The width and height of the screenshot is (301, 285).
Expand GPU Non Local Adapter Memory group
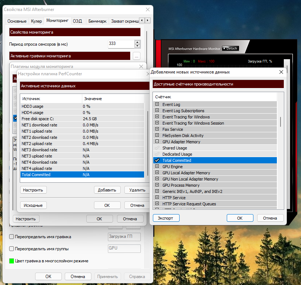point(157,179)
